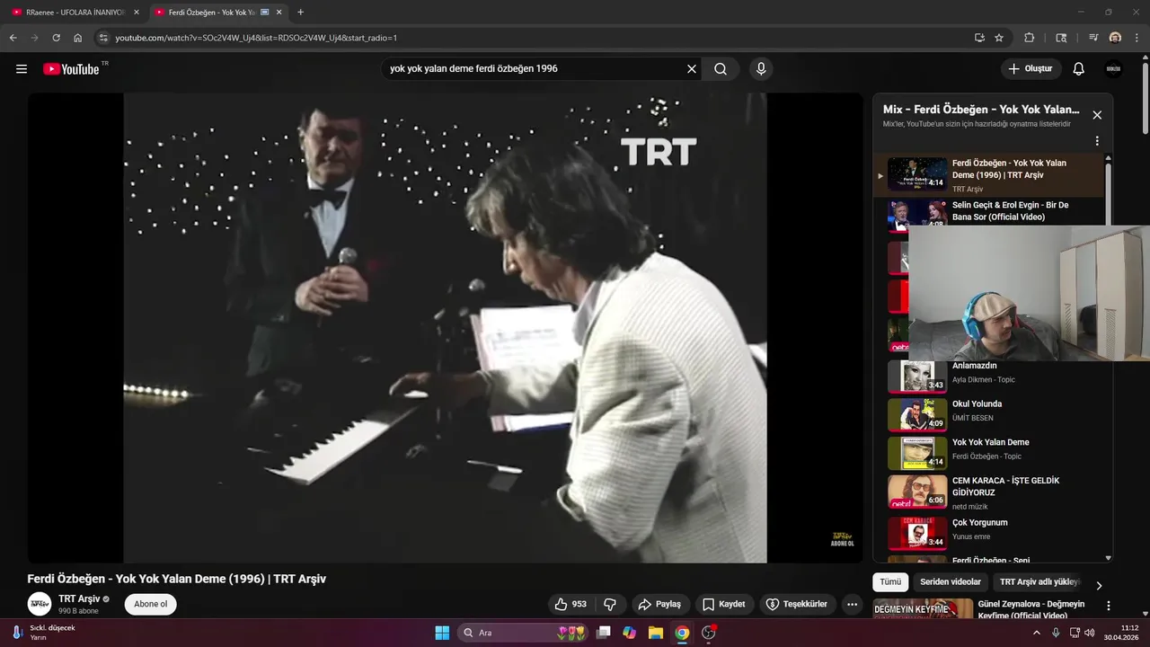Open Mix playlist options three dots
This screenshot has width=1150, height=647.
pos(1096,141)
